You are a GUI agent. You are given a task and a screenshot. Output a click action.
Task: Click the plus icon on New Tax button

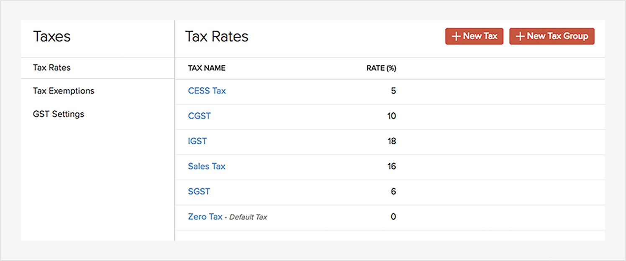(x=456, y=36)
